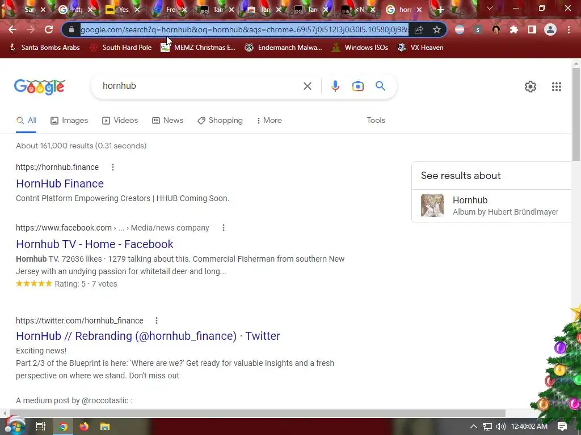Open Windows ISOs bookmark
The image size is (581, 435).
(360, 48)
